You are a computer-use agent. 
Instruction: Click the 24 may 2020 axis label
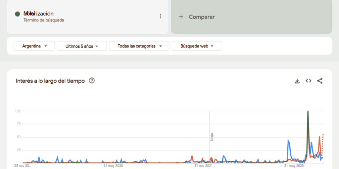click(x=114, y=166)
